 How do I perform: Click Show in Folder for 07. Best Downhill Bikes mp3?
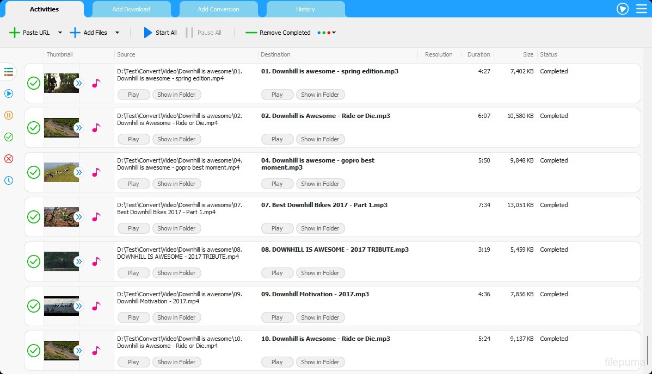tap(320, 228)
